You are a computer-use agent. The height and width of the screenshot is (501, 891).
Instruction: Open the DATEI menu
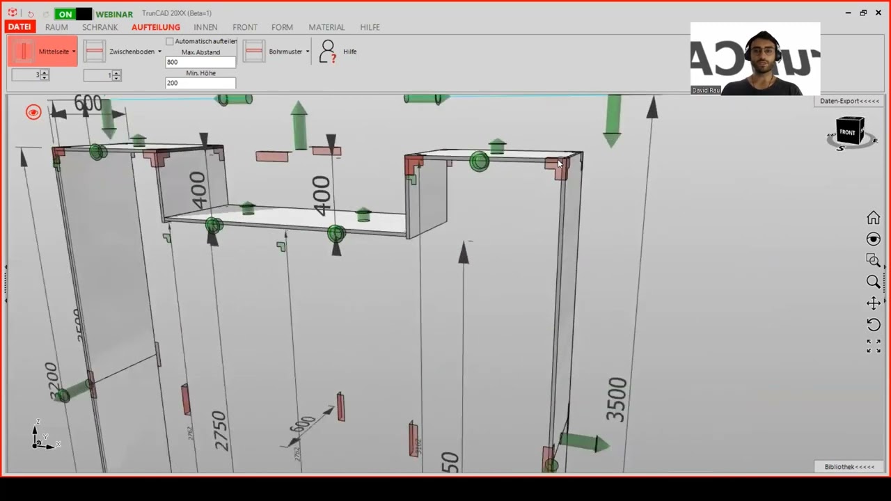tap(19, 27)
